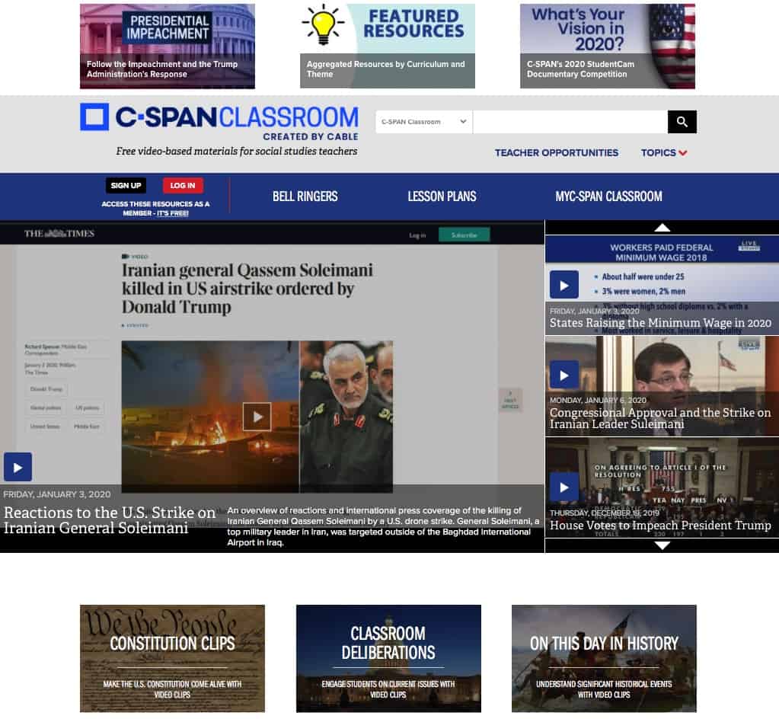Click the C-SPAN Classroom logo
779x719 pixels.
(219, 118)
